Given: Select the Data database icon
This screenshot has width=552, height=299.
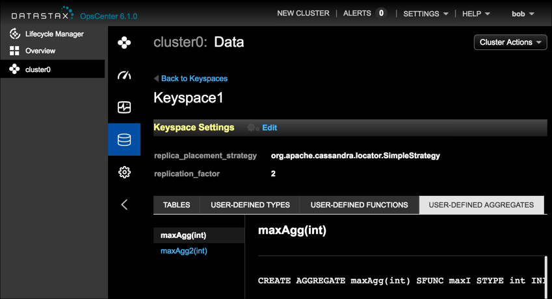Looking at the screenshot, I should [x=124, y=139].
